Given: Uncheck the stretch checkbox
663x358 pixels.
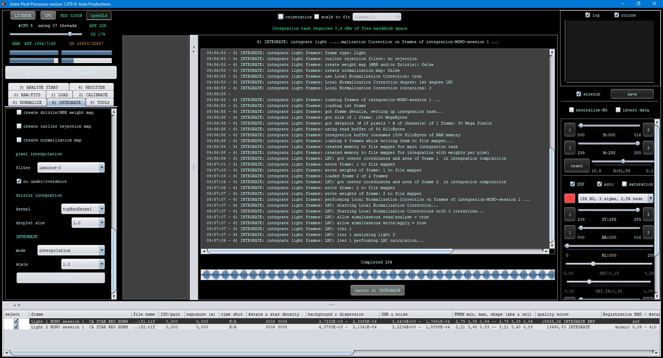Looking at the screenshot, I should [579, 94].
